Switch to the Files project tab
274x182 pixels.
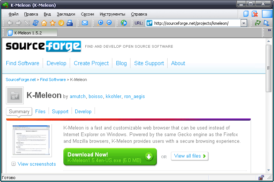coord(40,111)
